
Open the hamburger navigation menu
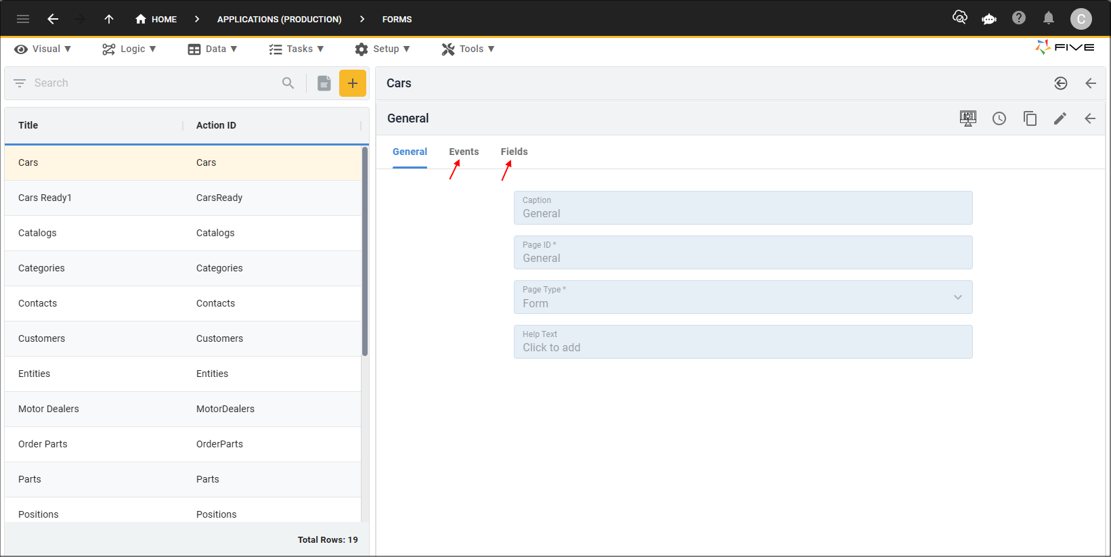[23, 19]
